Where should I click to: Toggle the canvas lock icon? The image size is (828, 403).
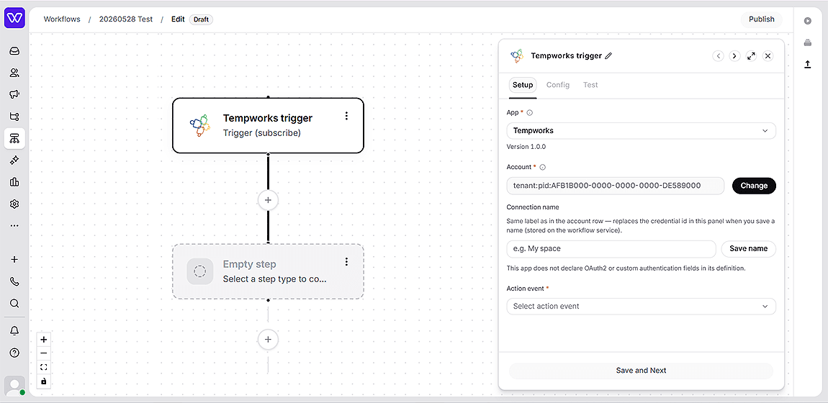point(44,381)
